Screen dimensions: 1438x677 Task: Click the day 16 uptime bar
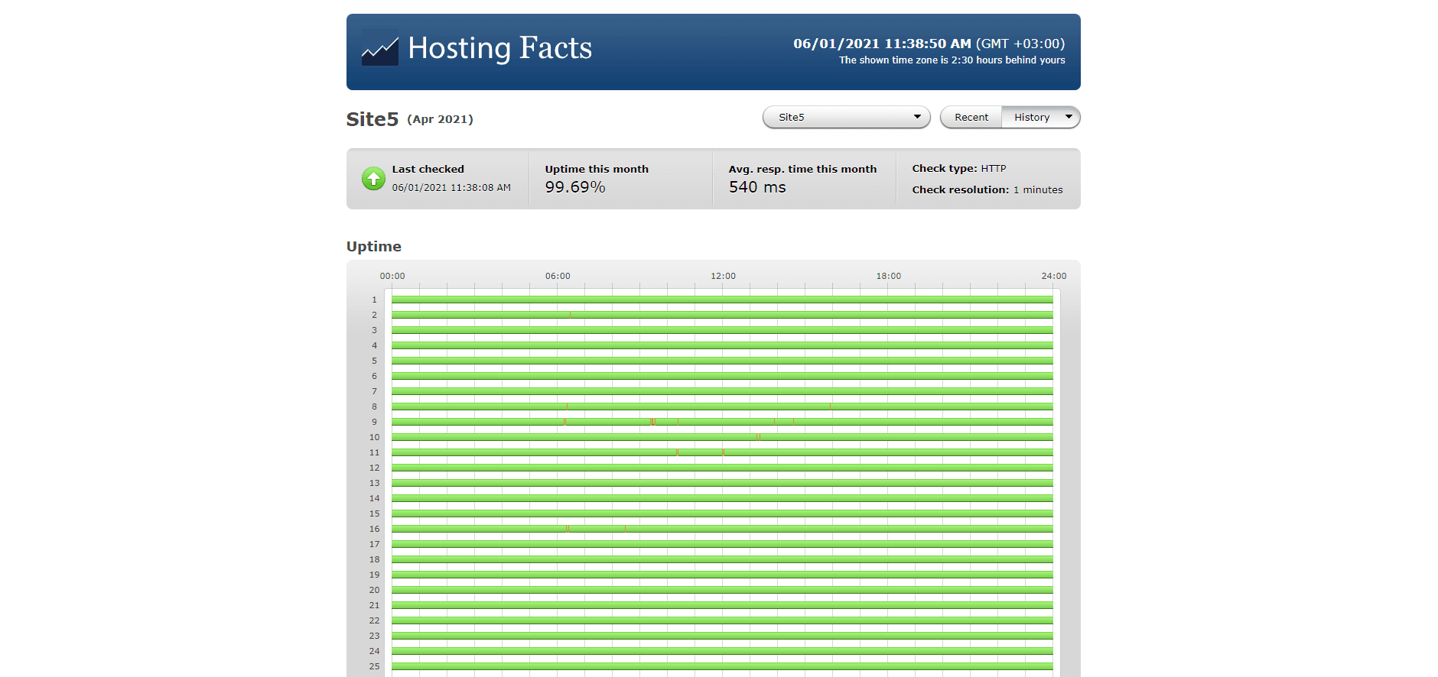722,529
